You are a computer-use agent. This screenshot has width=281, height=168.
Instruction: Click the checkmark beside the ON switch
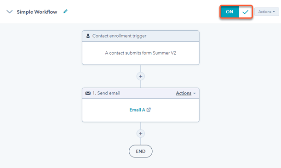245,12
